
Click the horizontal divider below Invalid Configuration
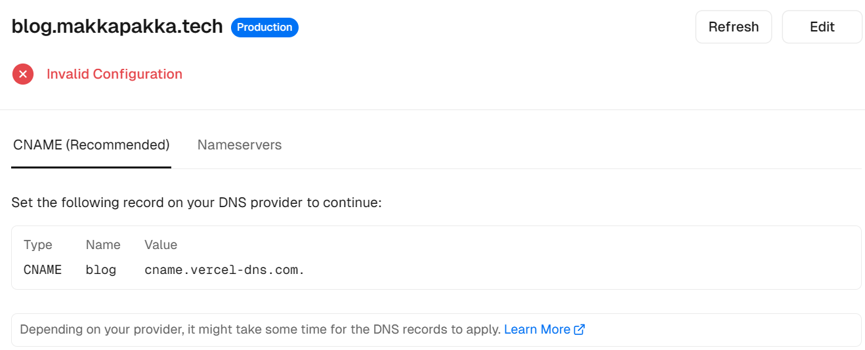[433, 109]
